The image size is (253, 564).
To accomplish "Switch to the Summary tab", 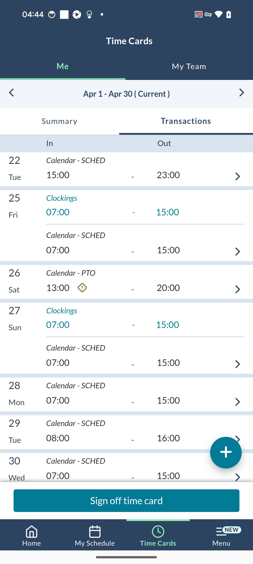I will (x=59, y=121).
